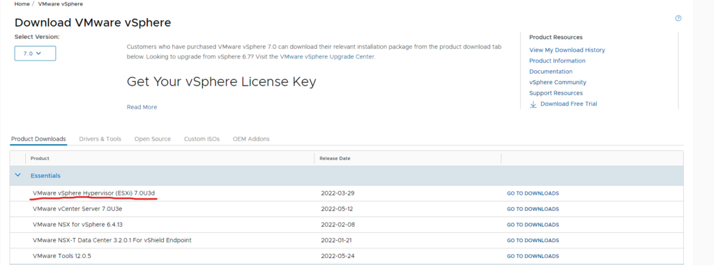This screenshot has height=265, width=714.
Task: Select the VMware vSphere Hypervisor (ESXi) 7.0U3d row
Action: pos(347,193)
